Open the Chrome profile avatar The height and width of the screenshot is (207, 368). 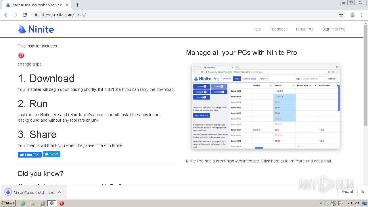[x=352, y=15]
